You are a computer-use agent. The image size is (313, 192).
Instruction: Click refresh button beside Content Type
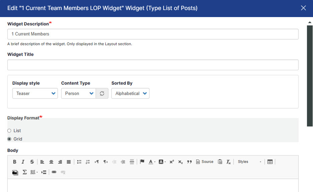pyautogui.click(x=102, y=94)
